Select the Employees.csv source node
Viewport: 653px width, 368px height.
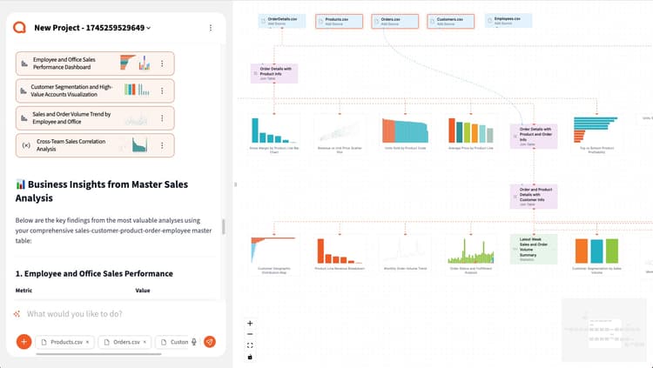tap(508, 21)
